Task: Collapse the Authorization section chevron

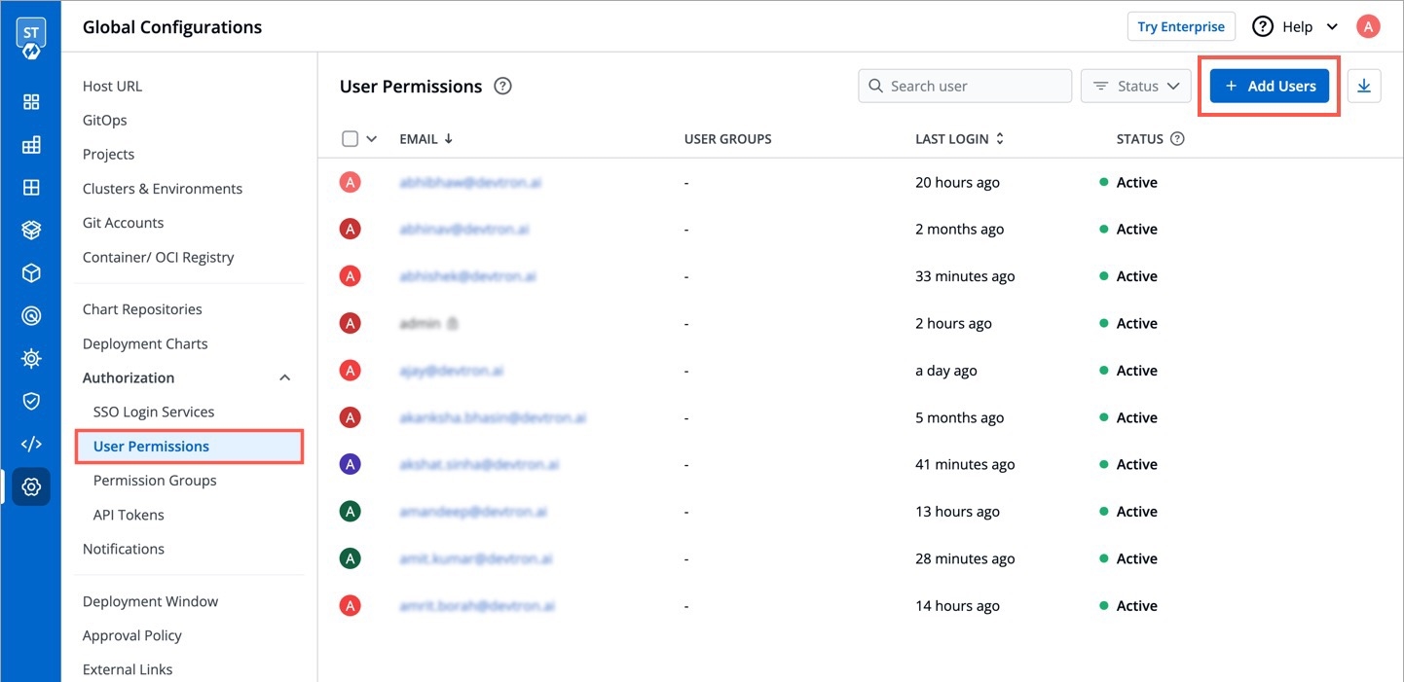Action: pos(285,377)
